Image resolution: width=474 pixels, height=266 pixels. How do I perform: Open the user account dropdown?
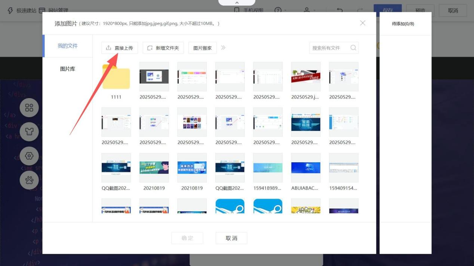pyautogui.click(x=309, y=10)
